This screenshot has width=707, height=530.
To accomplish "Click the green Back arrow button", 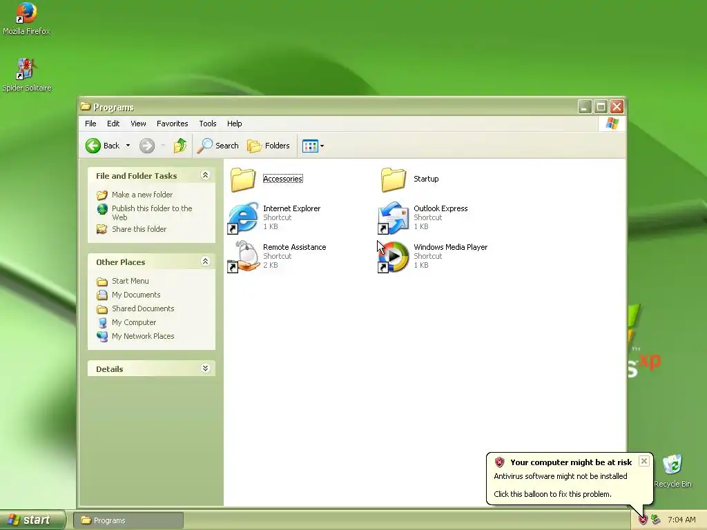I will [93, 146].
